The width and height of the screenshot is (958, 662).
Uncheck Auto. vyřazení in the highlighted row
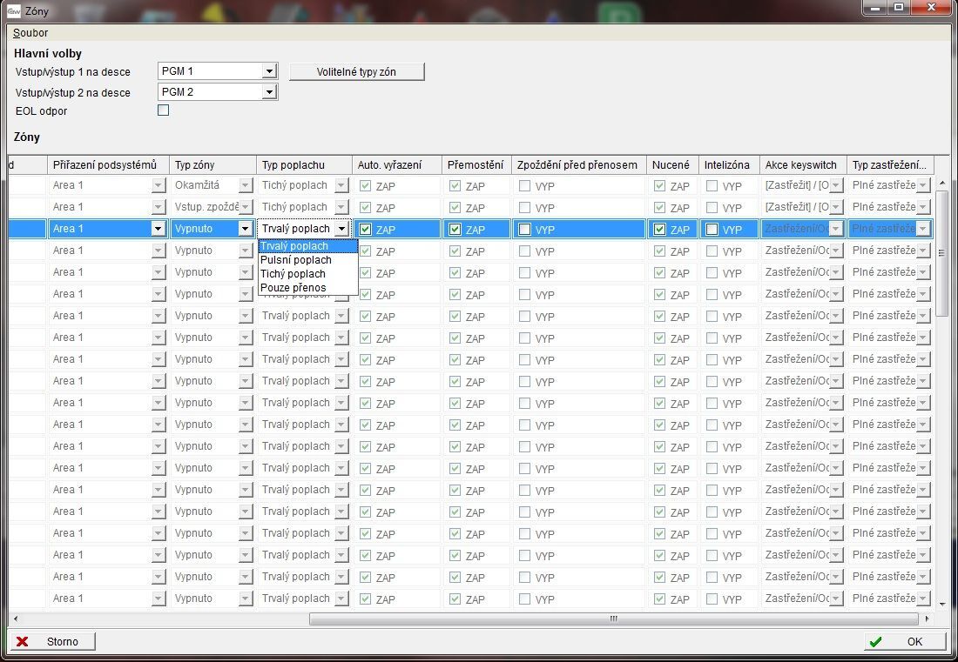pos(366,229)
